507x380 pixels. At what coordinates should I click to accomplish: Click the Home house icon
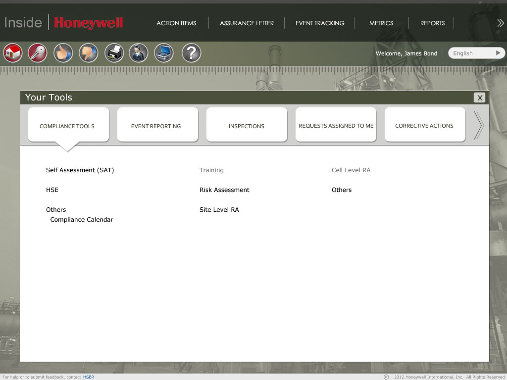[13, 53]
